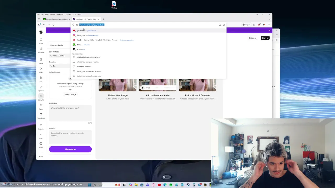
Task: Select the Tinder suggestion
Action: [x=149, y=40]
